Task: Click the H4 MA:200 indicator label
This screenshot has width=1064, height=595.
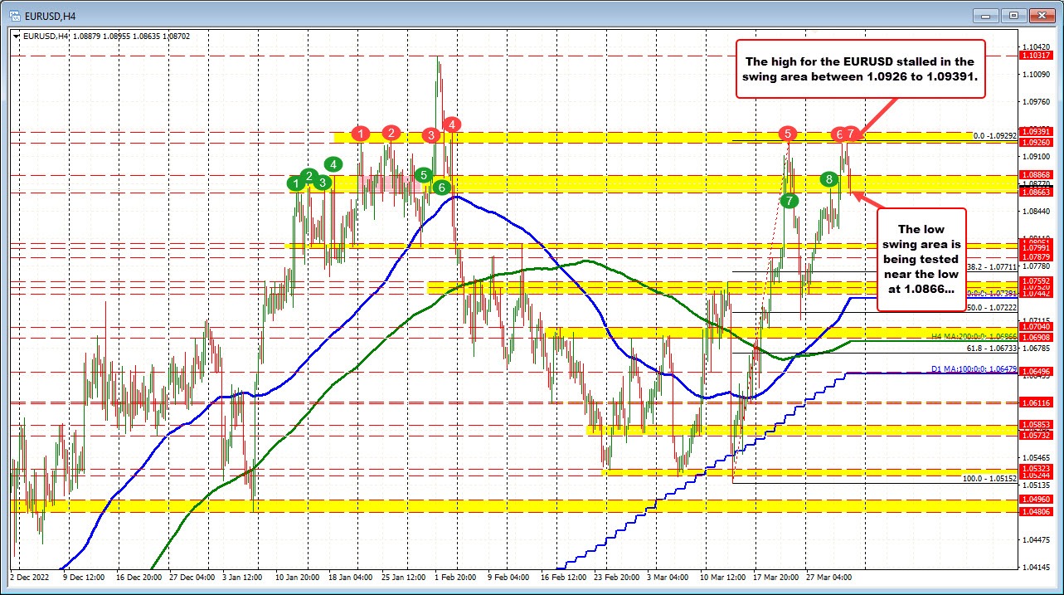Action: pyautogui.click(x=963, y=336)
